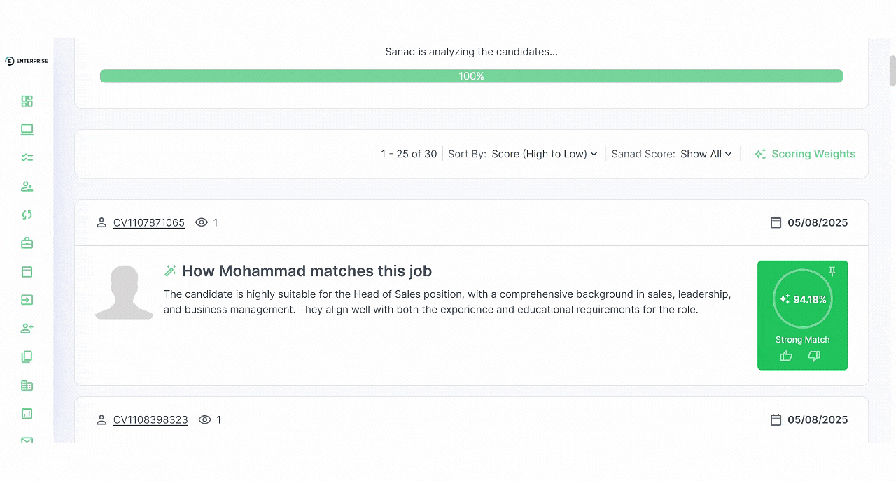This screenshot has width=896, height=481.
Task: Open CV1107871065 candidate link
Action: [149, 222]
